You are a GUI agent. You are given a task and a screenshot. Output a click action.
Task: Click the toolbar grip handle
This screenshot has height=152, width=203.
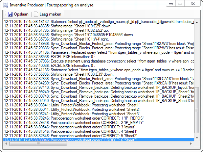5,14
